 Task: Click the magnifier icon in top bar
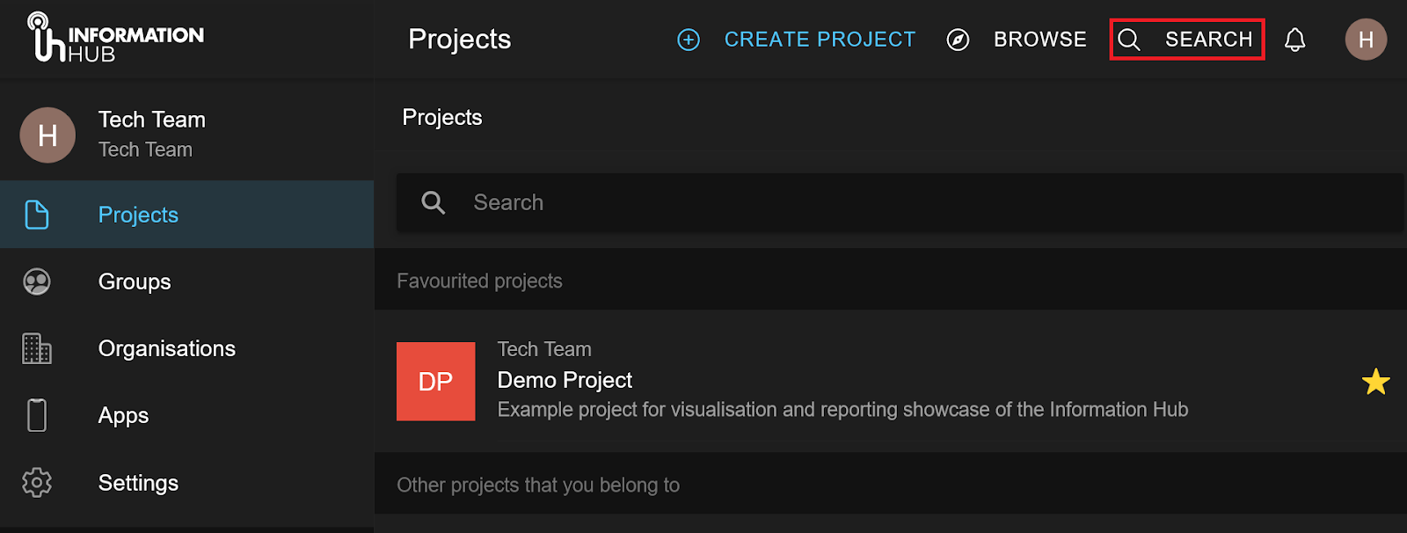click(x=1129, y=40)
